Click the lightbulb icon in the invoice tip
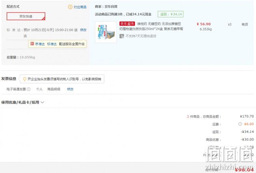The height and width of the screenshot is (173, 256). point(25,79)
